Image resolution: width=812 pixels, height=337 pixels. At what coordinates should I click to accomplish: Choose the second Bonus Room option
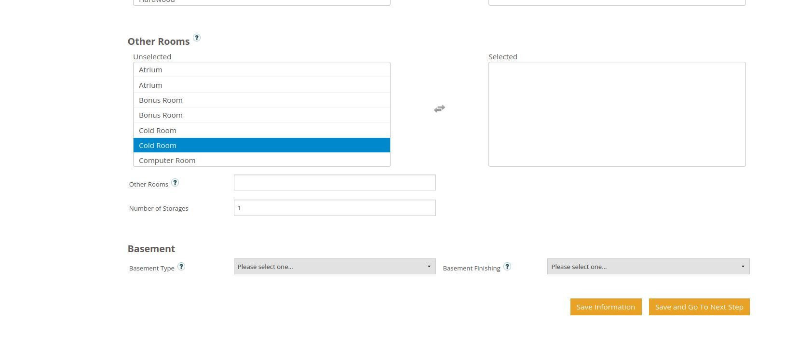pos(261,115)
